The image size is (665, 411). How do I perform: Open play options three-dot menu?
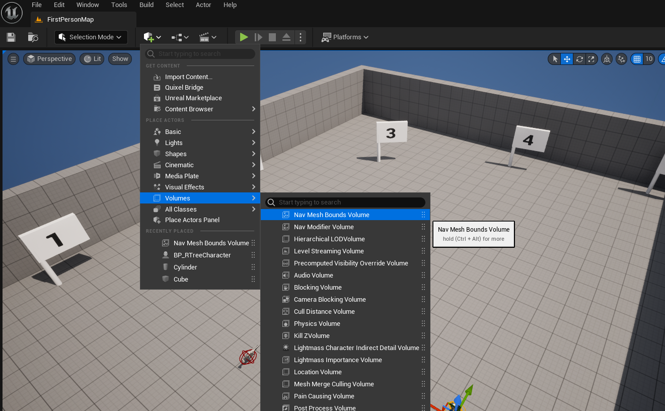[x=300, y=37]
